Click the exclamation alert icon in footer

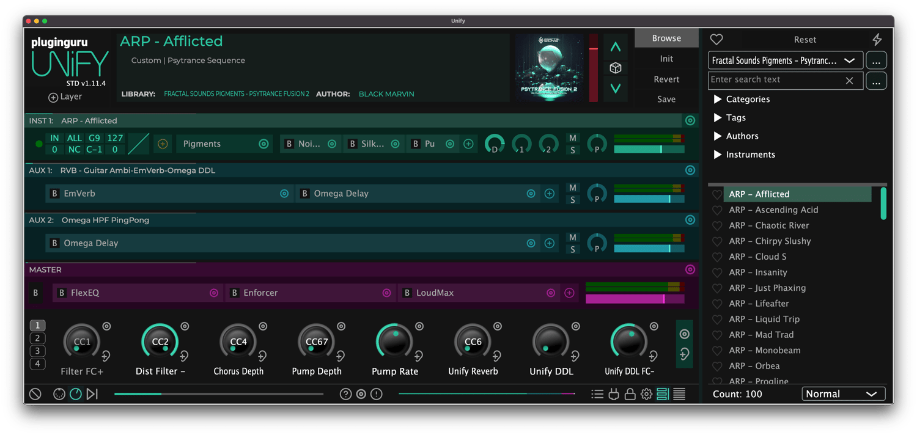pyautogui.click(x=377, y=394)
